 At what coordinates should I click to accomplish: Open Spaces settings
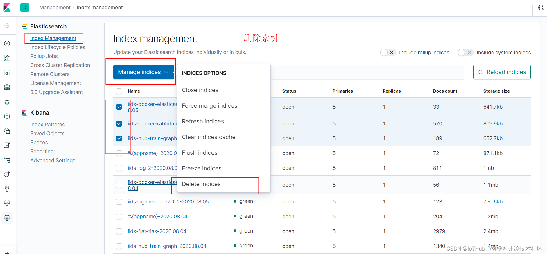point(39,143)
